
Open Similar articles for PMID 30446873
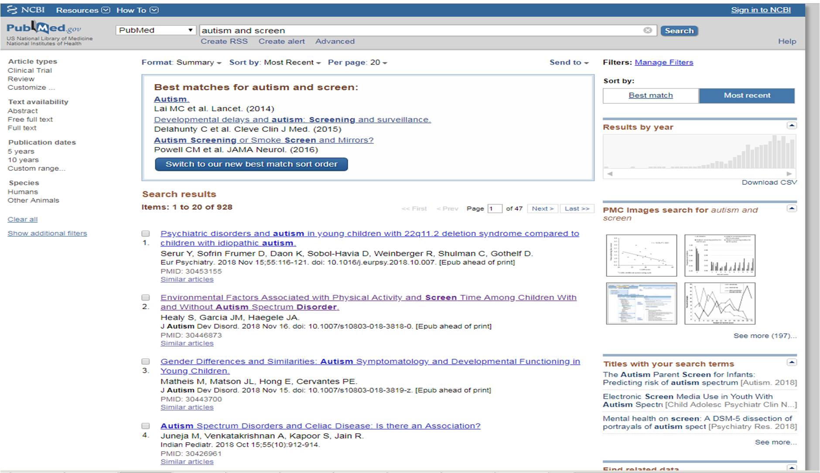187,344
